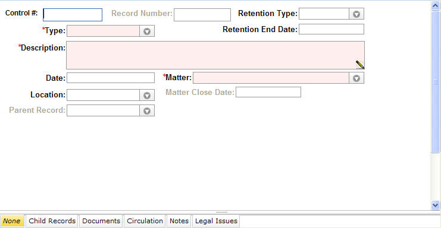Open the Notes tab
The width and height of the screenshot is (441, 228).
[x=179, y=221]
